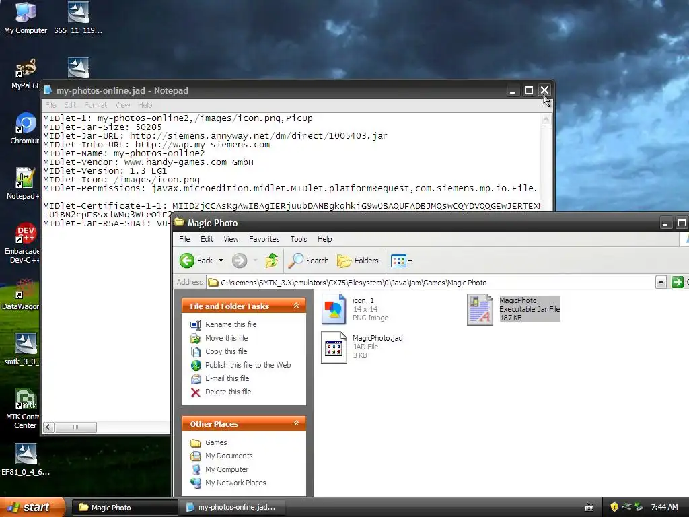The image size is (689, 517).
Task: Open the Views dropdown arrow
Action: pyautogui.click(x=410, y=261)
